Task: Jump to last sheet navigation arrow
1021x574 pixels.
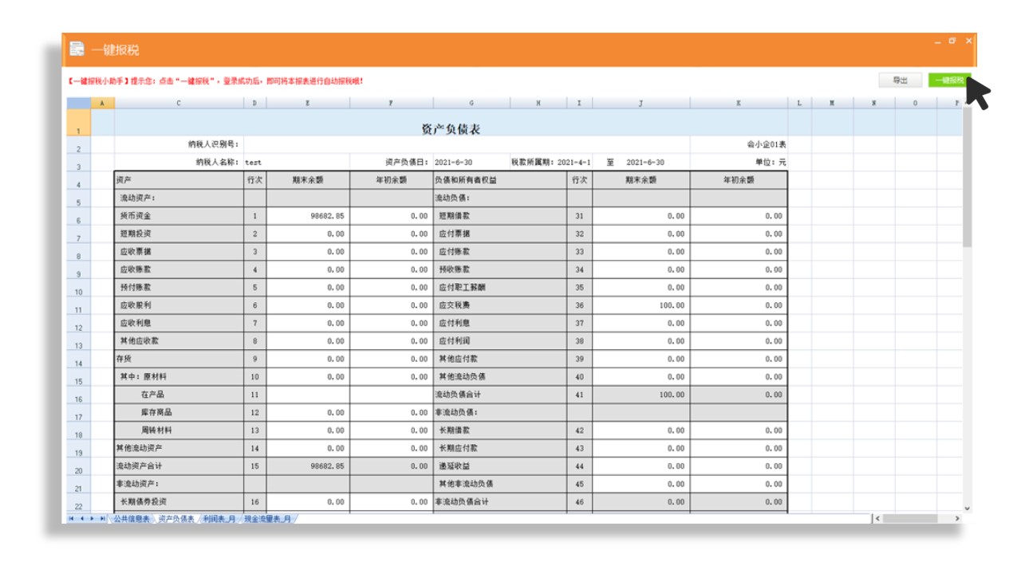Action: tap(102, 519)
